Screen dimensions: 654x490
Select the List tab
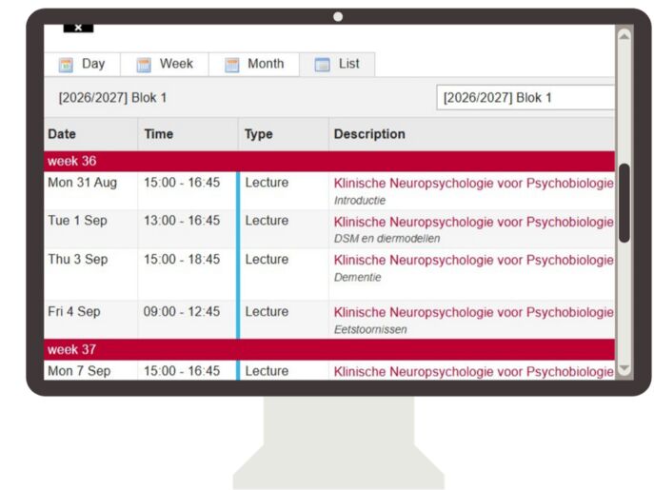[x=337, y=64]
